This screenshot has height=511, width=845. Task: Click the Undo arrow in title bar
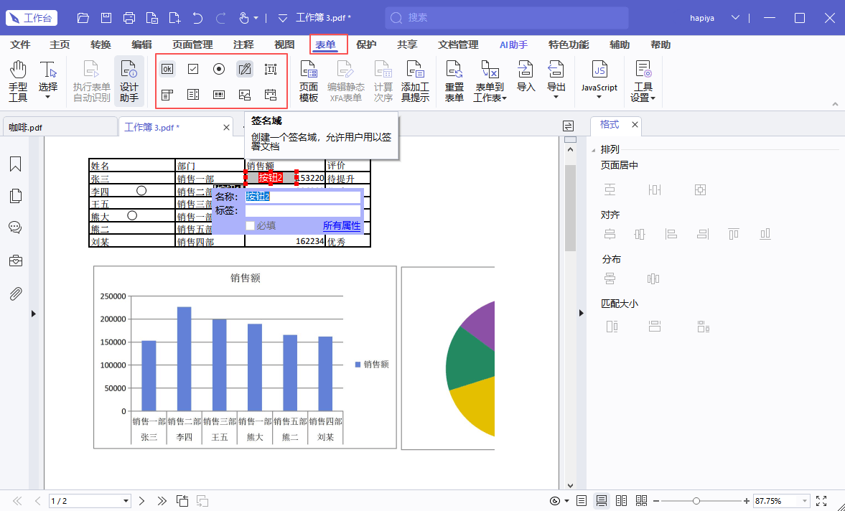pyautogui.click(x=197, y=18)
